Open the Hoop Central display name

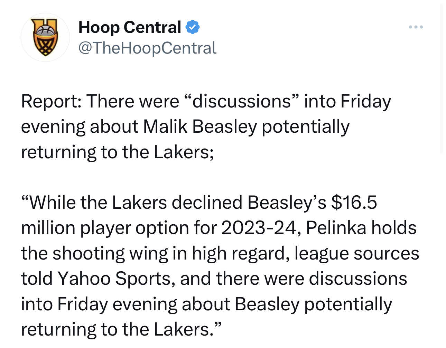coord(130,27)
